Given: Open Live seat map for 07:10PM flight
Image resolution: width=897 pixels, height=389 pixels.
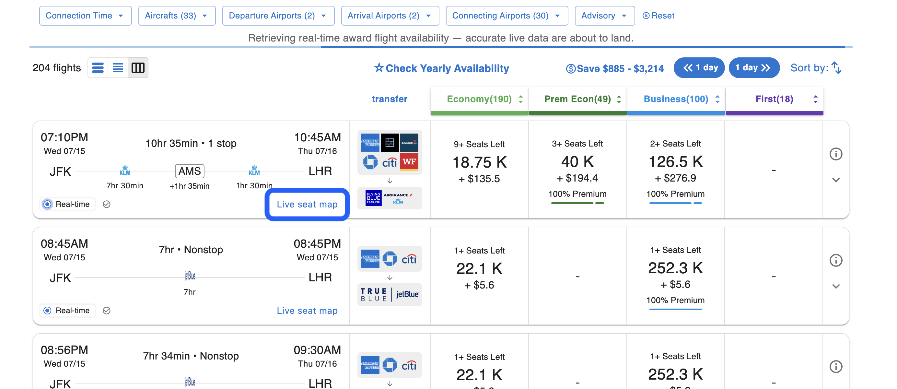Looking at the screenshot, I should coord(307,204).
